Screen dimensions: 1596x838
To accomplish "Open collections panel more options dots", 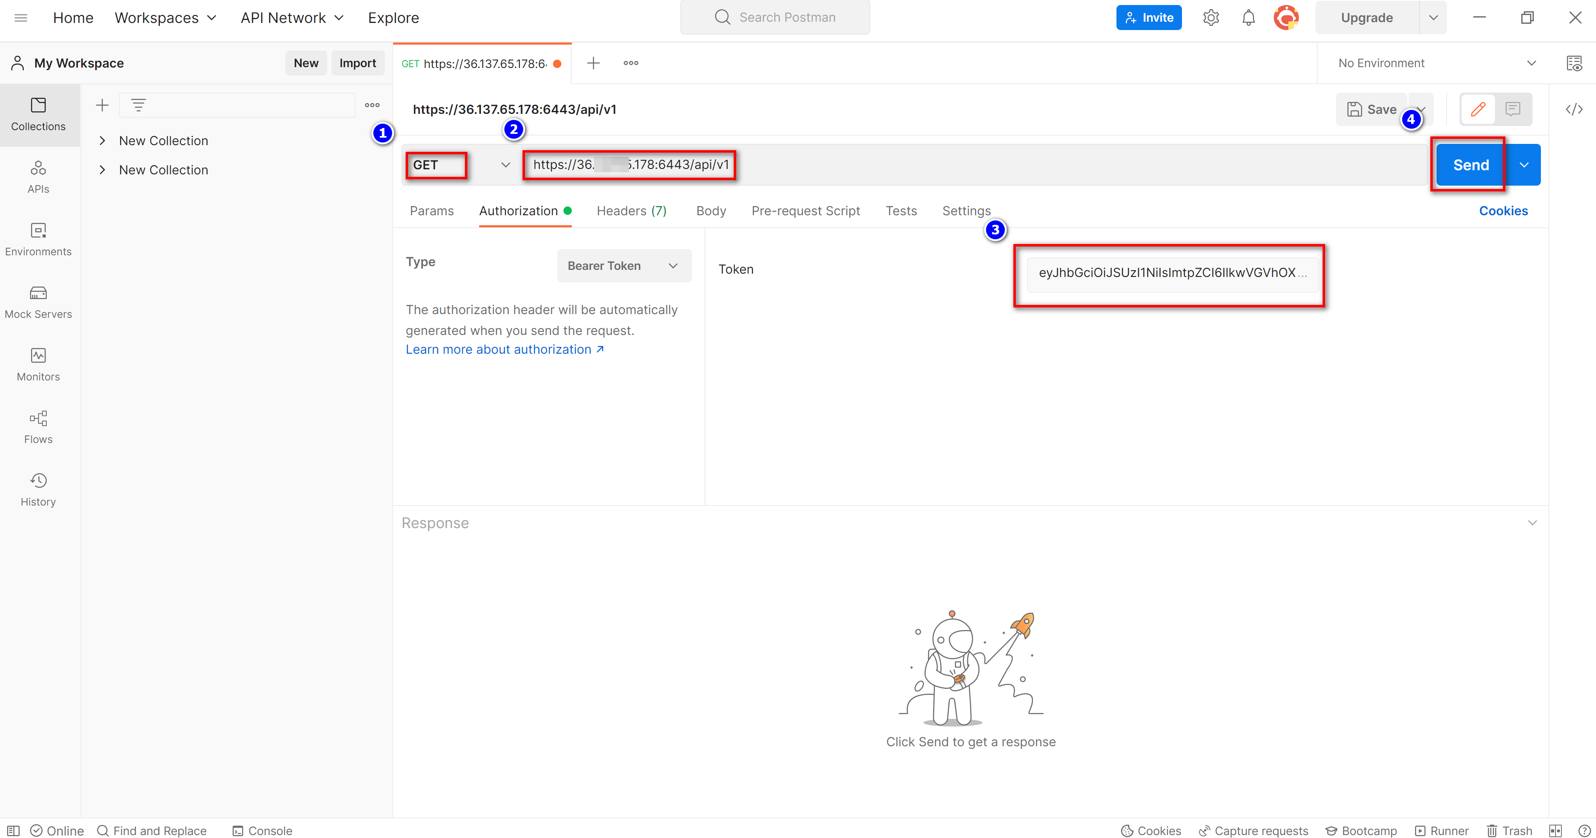I will coord(372,105).
